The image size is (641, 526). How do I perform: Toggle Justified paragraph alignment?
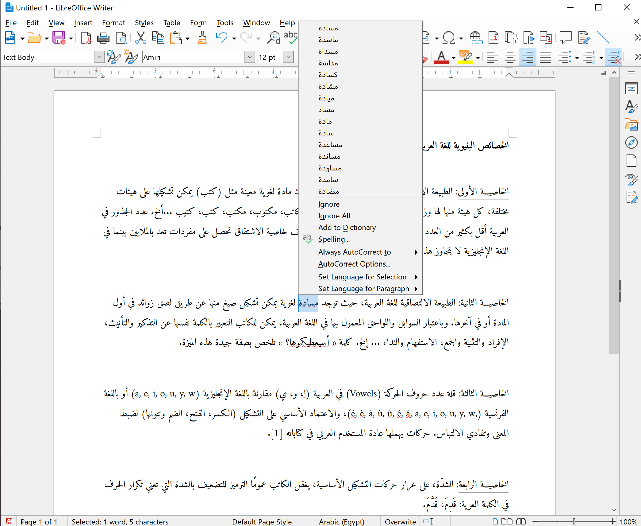click(545, 57)
